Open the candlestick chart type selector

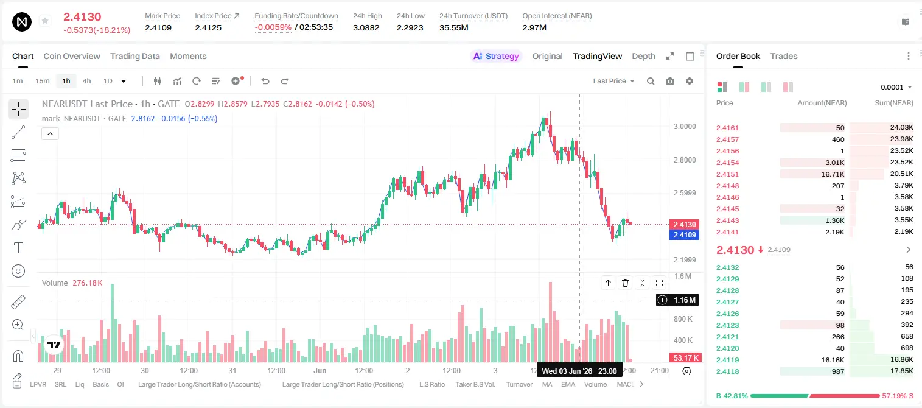pyautogui.click(x=158, y=81)
